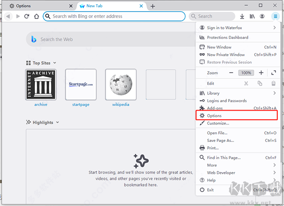
Task: Focus the Search with Bing address bar
Action: point(114,16)
